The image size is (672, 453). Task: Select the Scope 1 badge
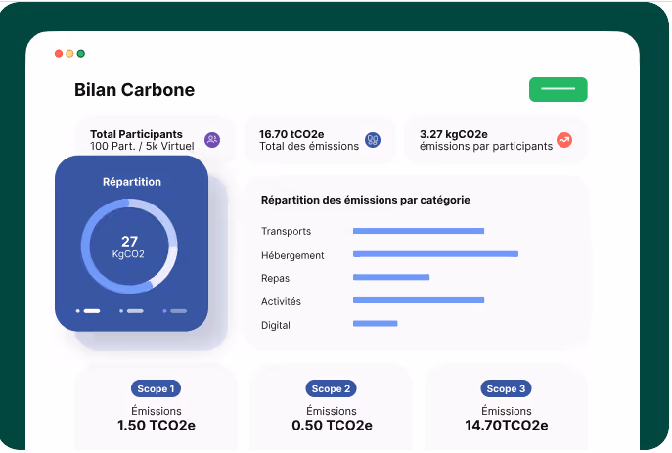[x=156, y=388]
